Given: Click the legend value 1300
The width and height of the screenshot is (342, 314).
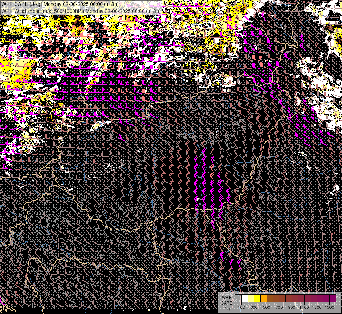Looking at the screenshot, I should click(317, 307).
